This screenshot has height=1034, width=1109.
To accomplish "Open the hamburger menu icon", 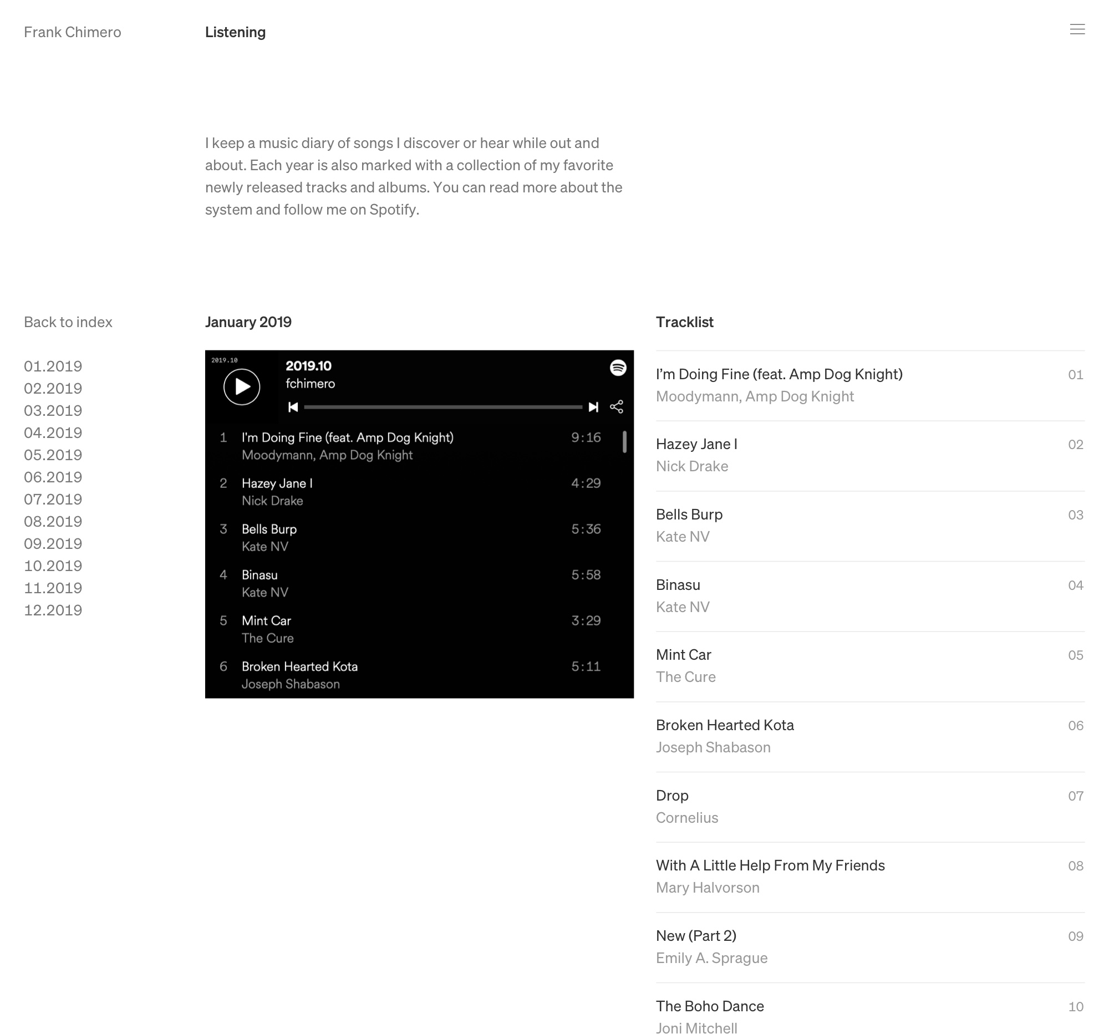I will pos(1077,29).
